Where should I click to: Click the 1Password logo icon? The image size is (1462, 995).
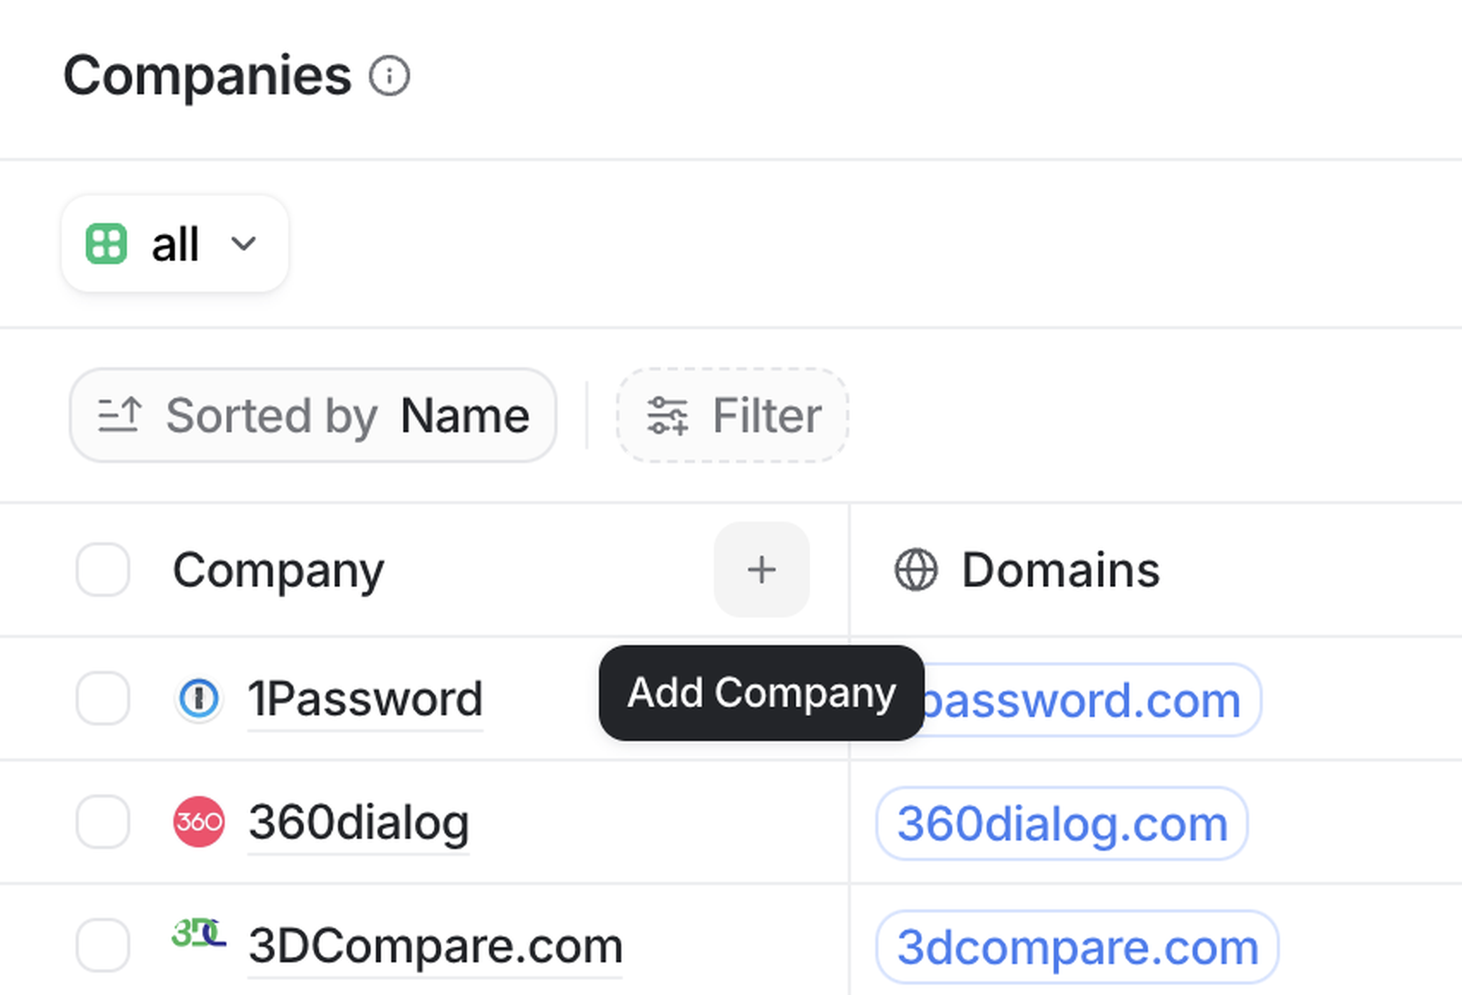click(199, 699)
